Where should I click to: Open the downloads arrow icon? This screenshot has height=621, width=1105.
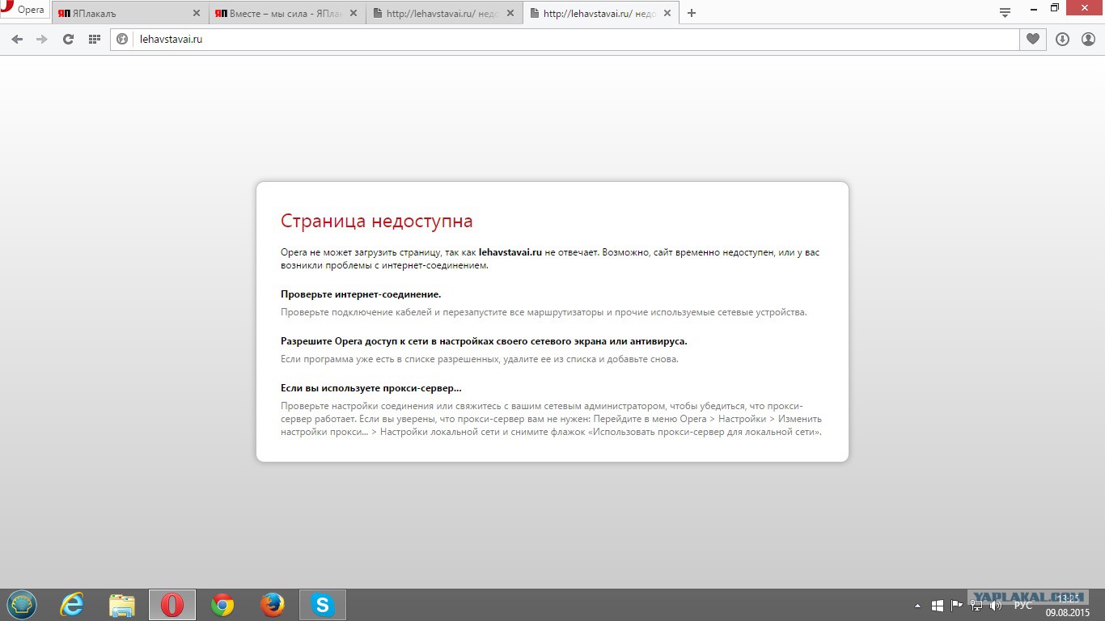[x=1062, y=39]
